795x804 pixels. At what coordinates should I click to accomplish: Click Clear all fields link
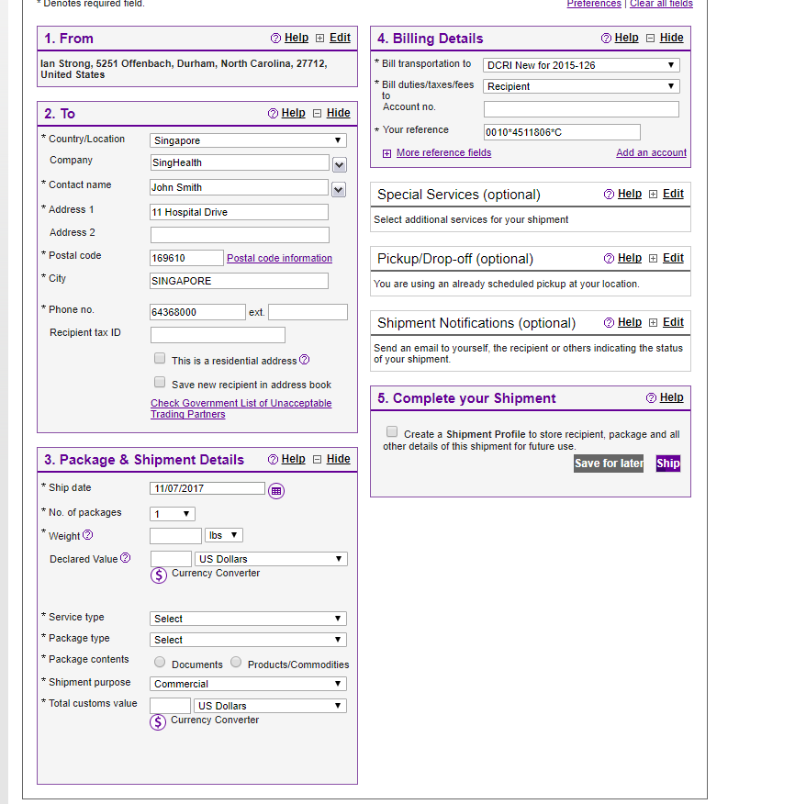661,4
